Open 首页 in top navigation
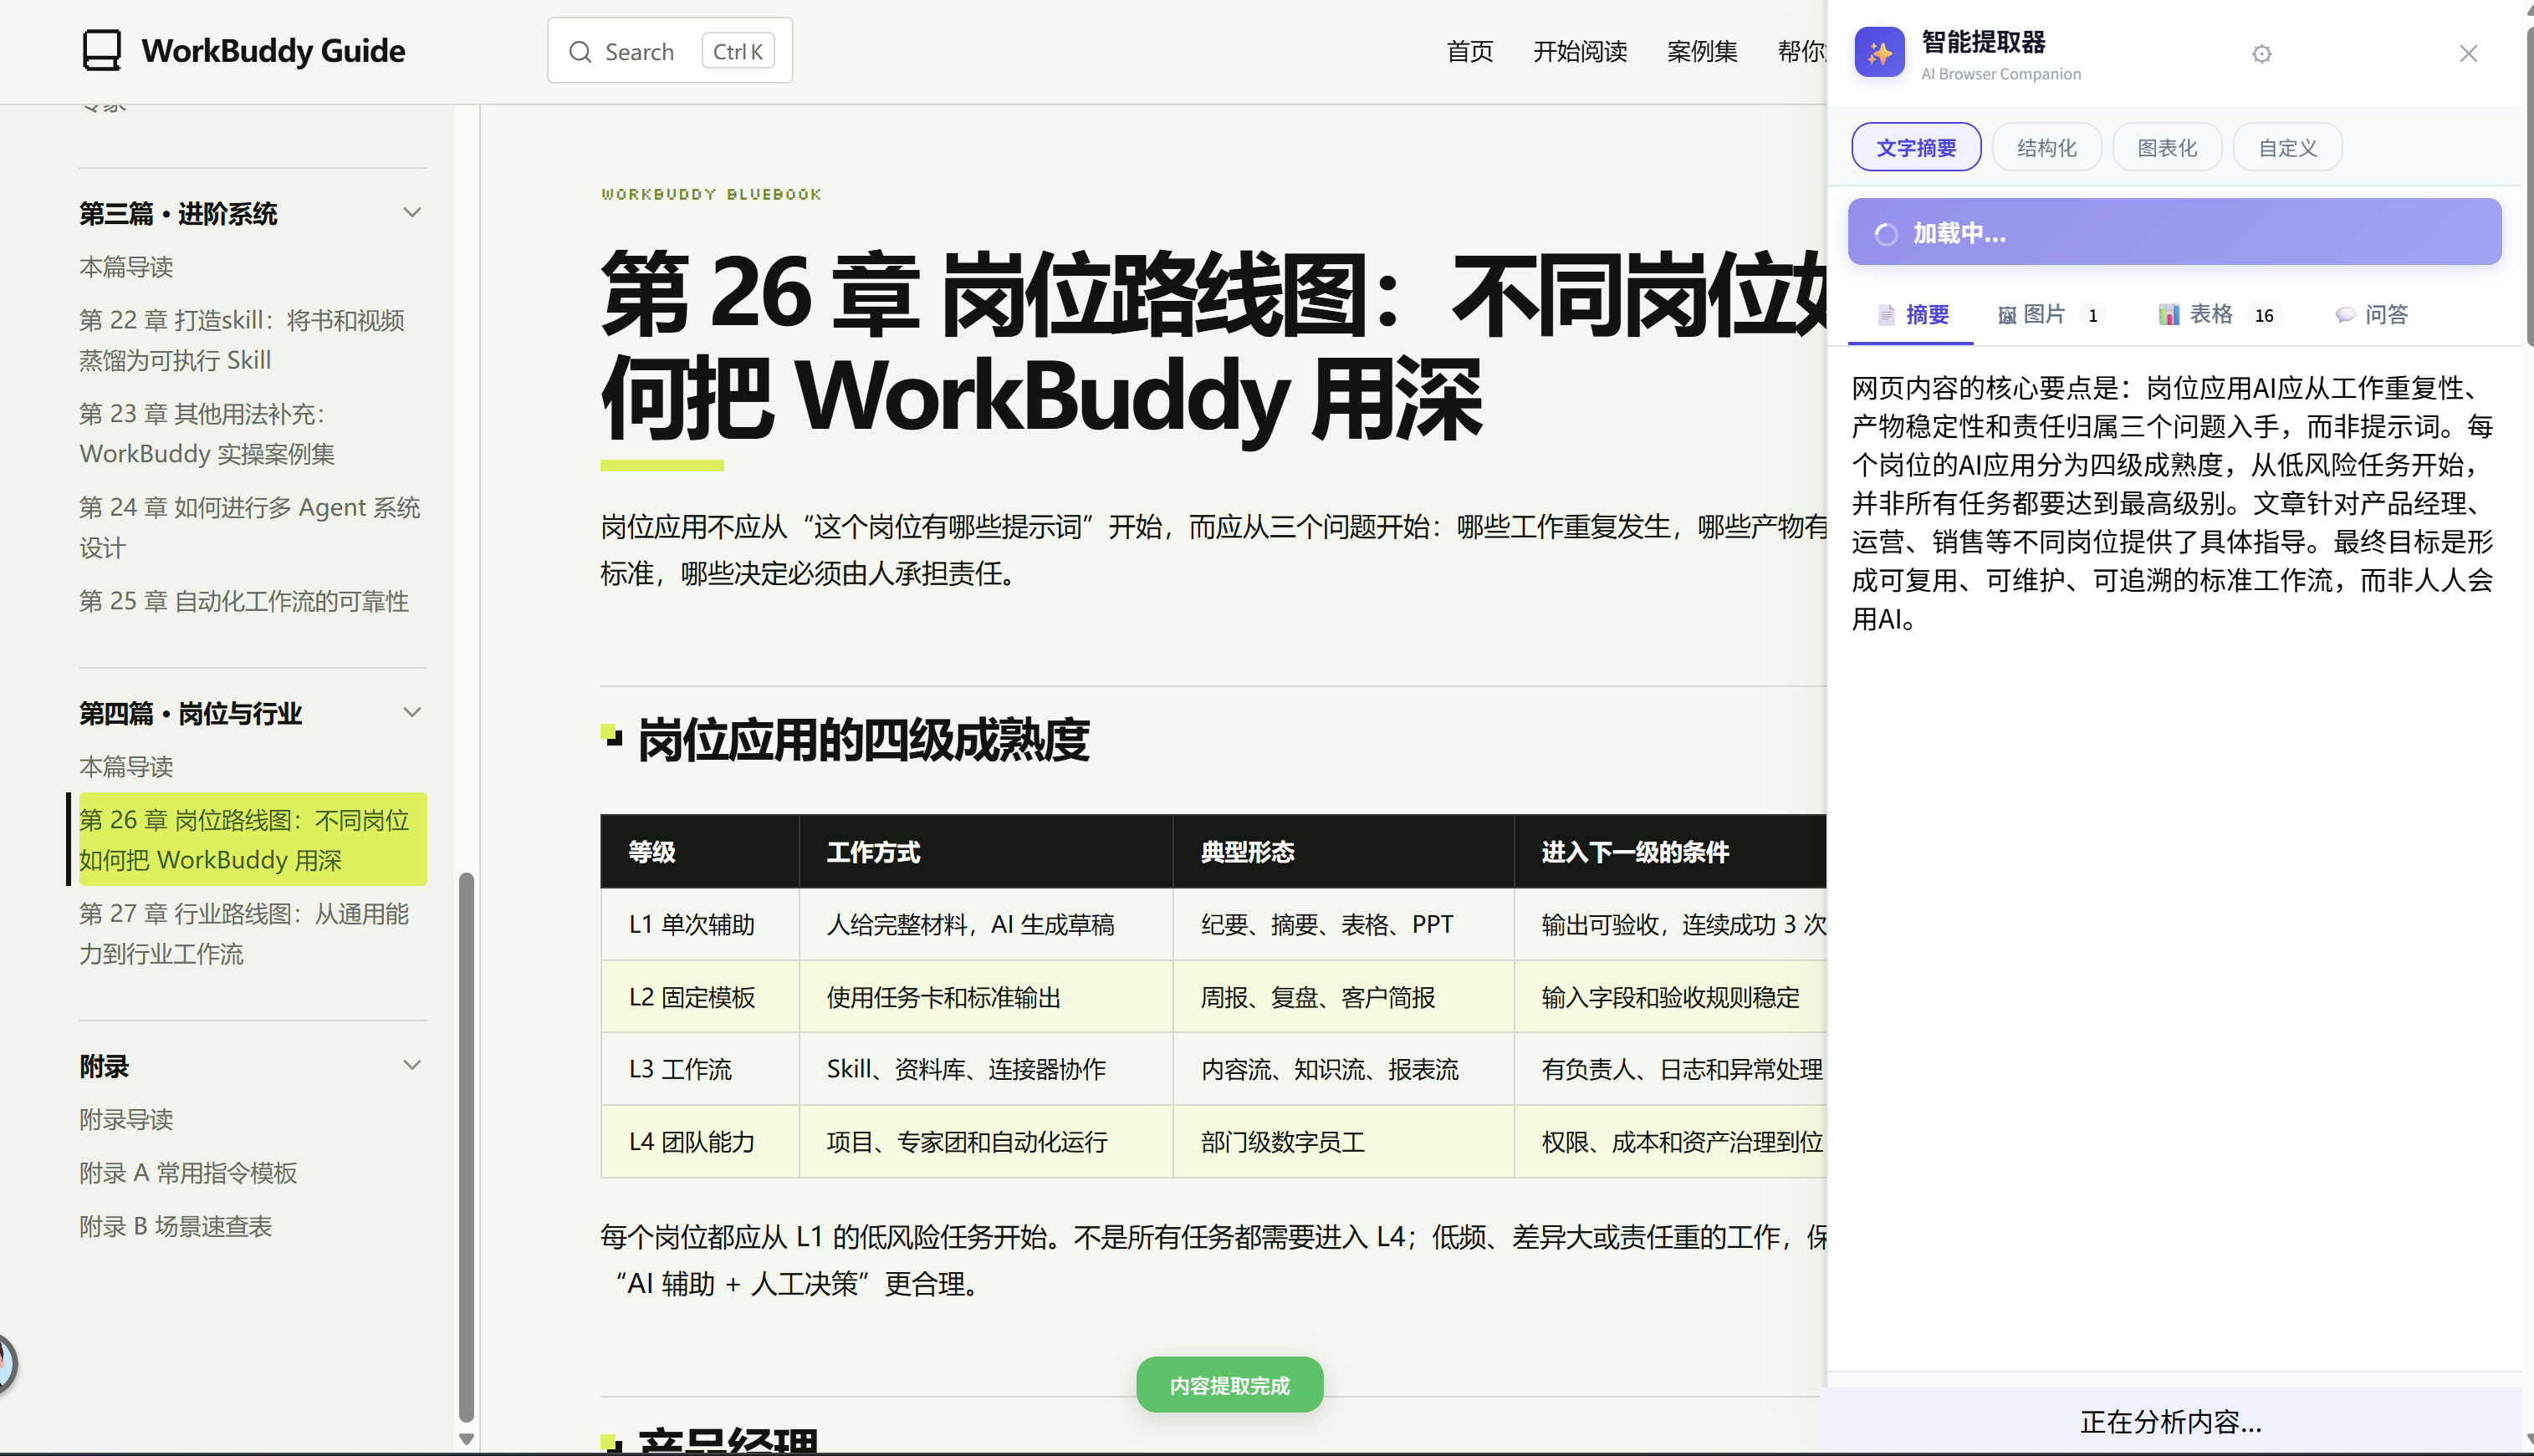 (x=1469, y=52)
